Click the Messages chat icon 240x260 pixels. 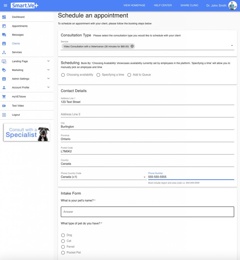tap(4, 35)
